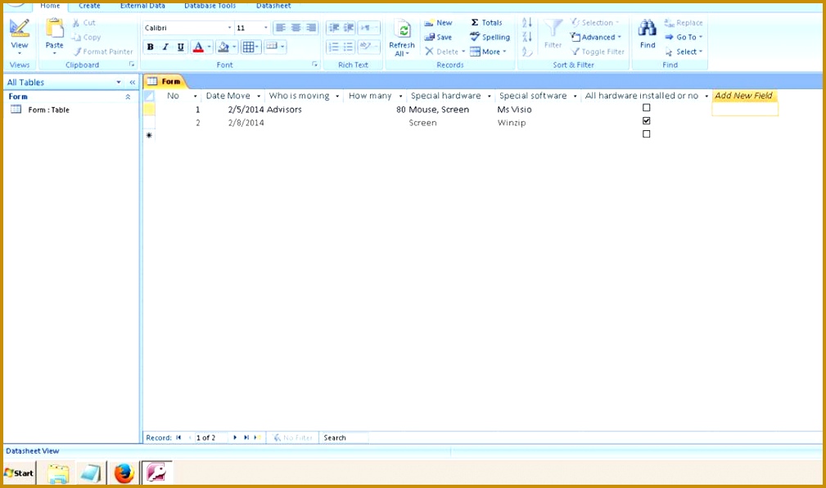This screenshot has width=826, height=488.
Task: Open the Select dropdown in Find group
Action: pyautogui.click(x=684, y=52)
